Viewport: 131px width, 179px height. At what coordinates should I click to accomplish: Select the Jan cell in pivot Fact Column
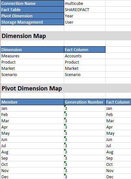[118, 108]
